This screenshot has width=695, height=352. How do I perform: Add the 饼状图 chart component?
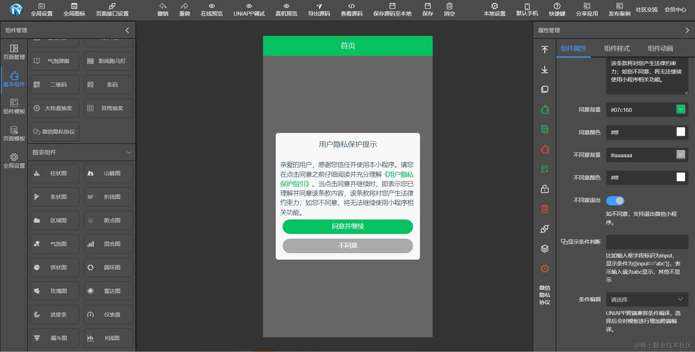click(x=55, y=268)
